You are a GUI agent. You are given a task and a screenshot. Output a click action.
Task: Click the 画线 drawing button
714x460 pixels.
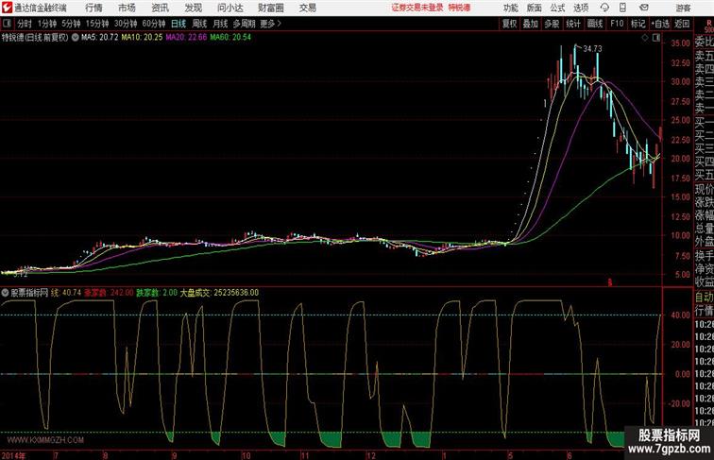[x=595, y=24]
